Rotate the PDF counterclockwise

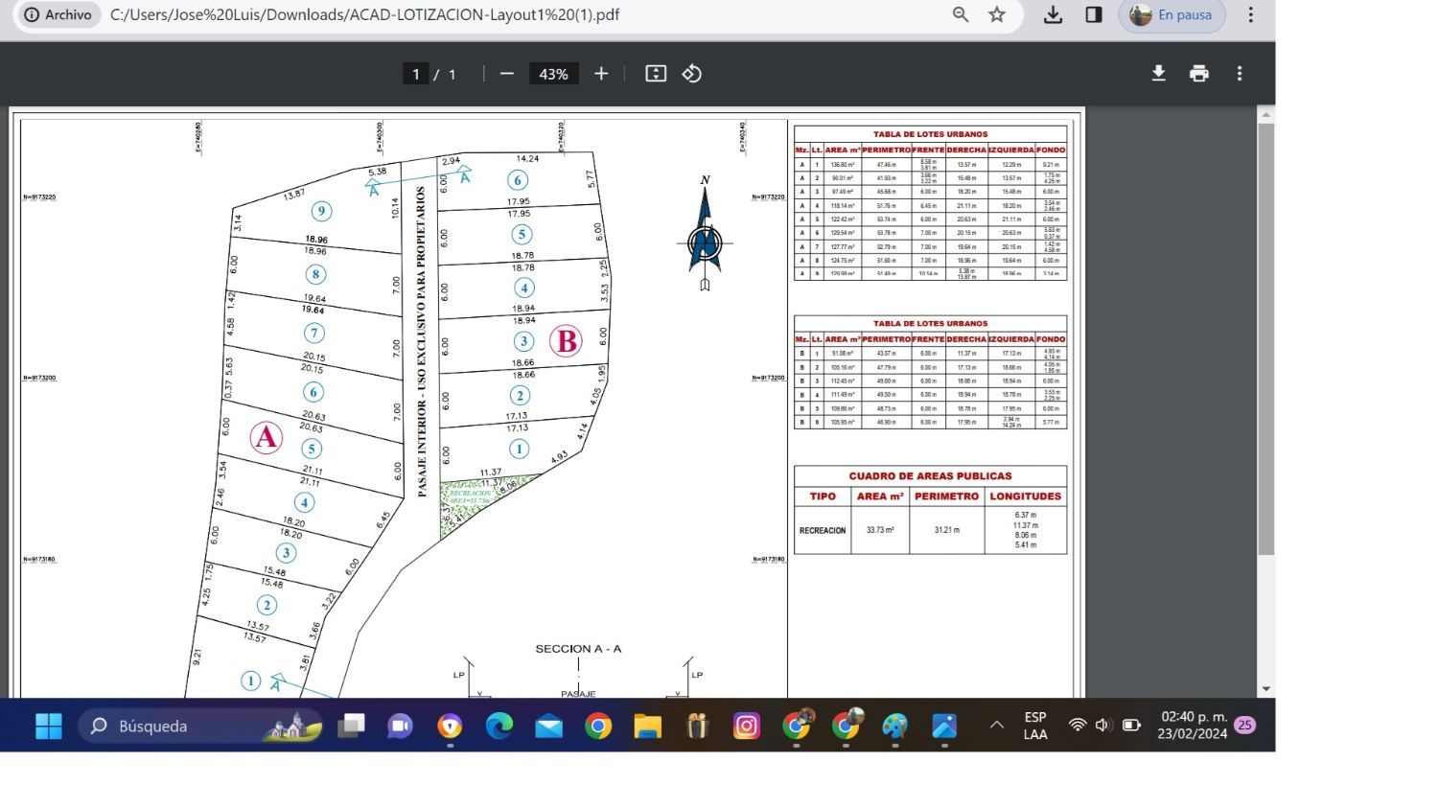click(x=692, y=74)
